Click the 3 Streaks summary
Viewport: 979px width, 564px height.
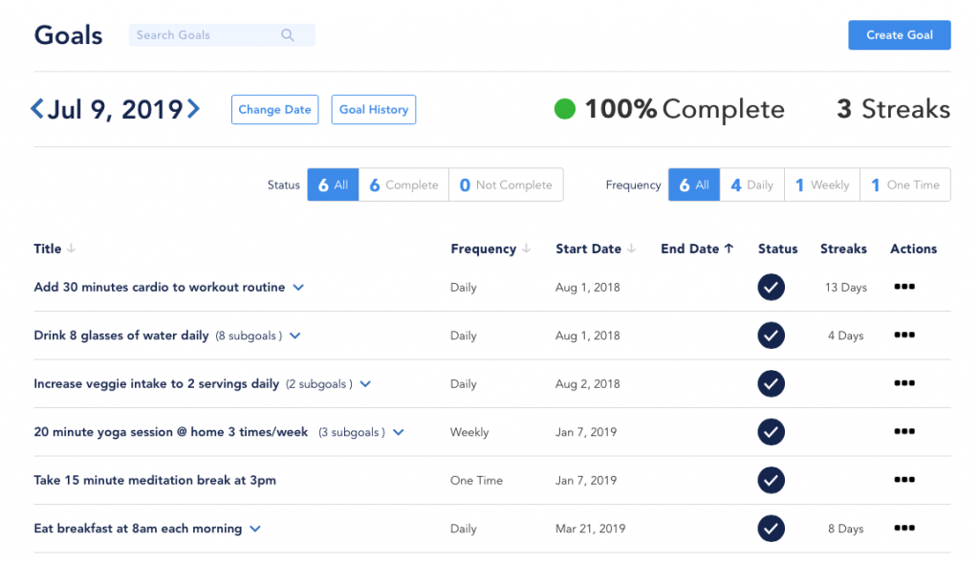pyautogui.click(x=894, y=109)
